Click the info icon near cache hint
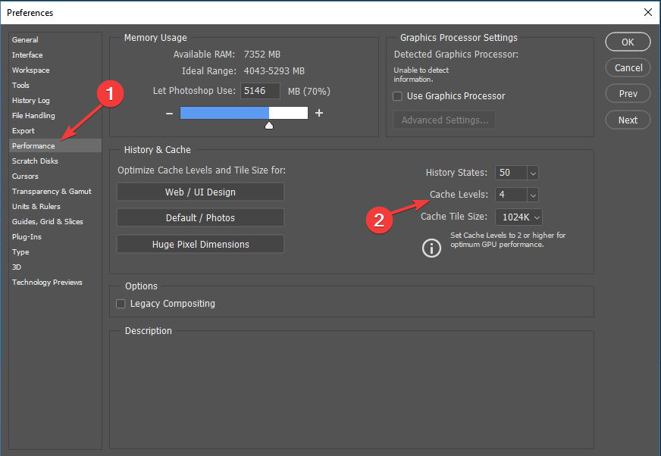This screenshot has height=456, width=661. tap(431, 248)
